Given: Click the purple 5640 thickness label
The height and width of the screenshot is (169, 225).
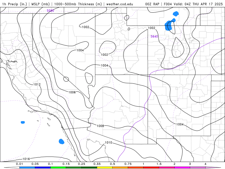Looking at the screenshot, I should pyautogui.click(x=154, y=37).
